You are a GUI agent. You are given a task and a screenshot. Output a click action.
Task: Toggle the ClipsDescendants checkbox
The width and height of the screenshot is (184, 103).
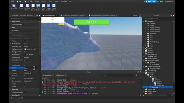tap(25, 92)
